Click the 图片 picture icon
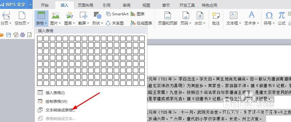 click(x=56, y=15)
